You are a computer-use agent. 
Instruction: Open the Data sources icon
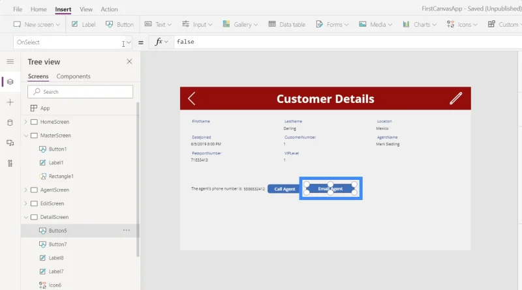(10, 123)
